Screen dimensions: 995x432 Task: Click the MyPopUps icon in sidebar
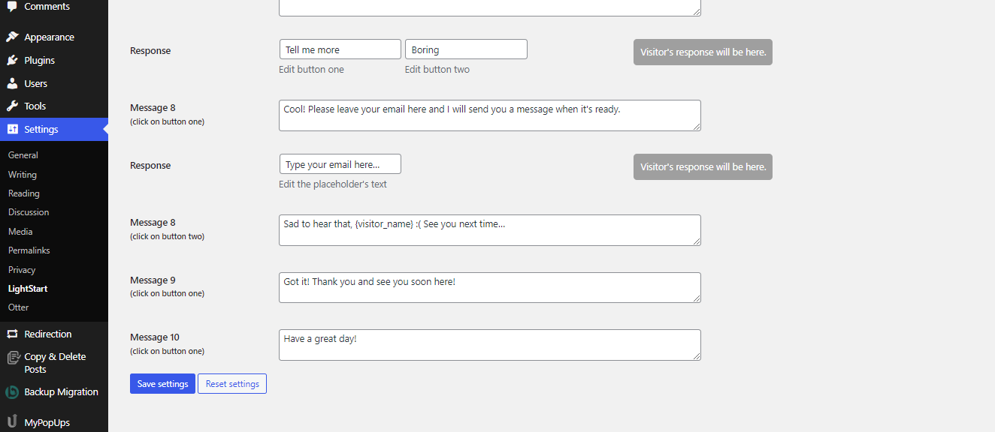12,422
